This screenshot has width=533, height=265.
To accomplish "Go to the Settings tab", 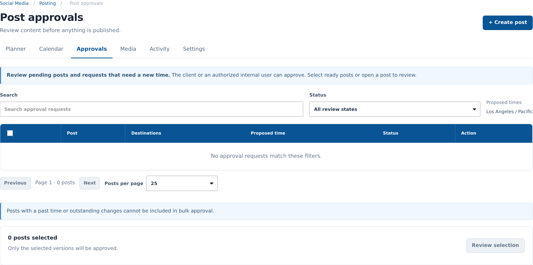I will pos(194,49).
